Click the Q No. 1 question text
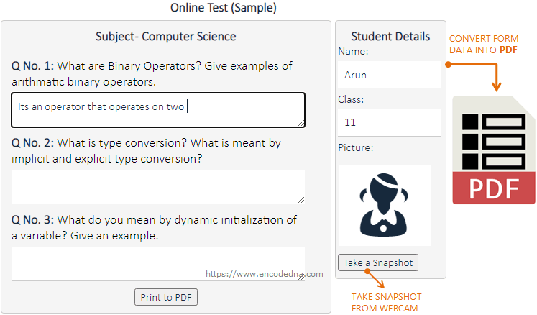This screenshot has height=315, width=537. [152, 73]
